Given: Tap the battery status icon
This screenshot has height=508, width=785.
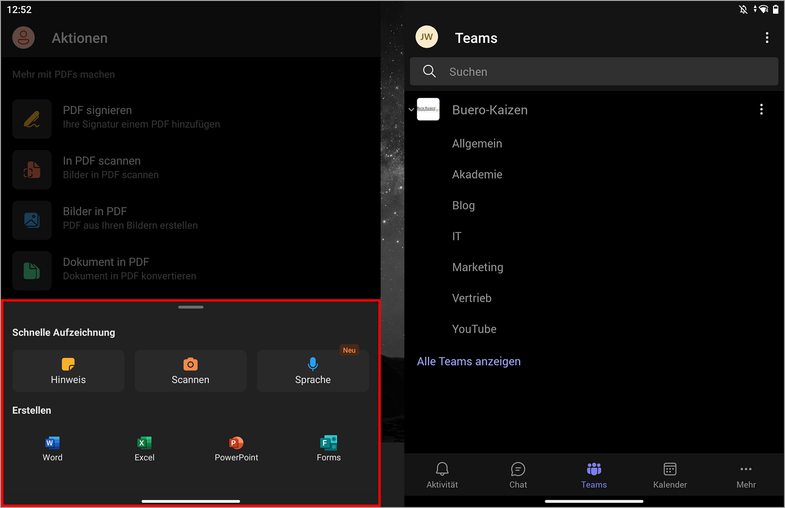Looking at the screenshot, I should click(776, 9).
